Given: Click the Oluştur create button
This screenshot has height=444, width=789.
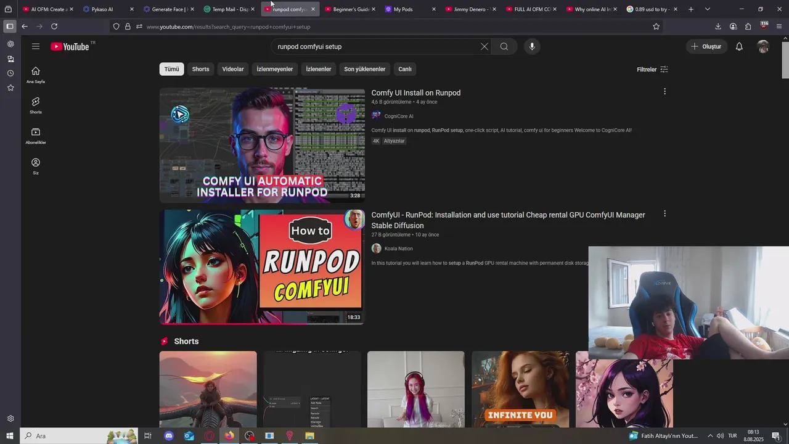Looking at the screenshot, I should (x=706, y=46).
